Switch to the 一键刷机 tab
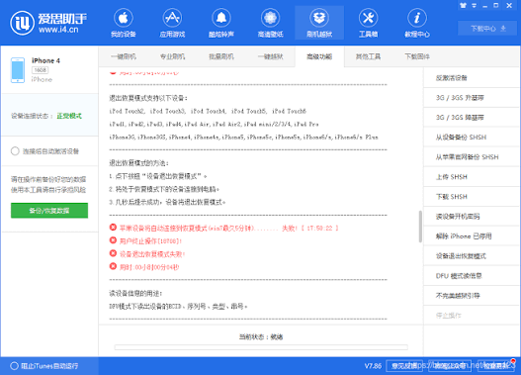 point(124,56)
